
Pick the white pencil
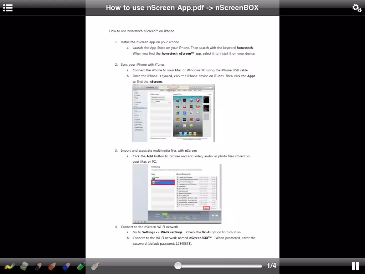click(x=95, y=266)
